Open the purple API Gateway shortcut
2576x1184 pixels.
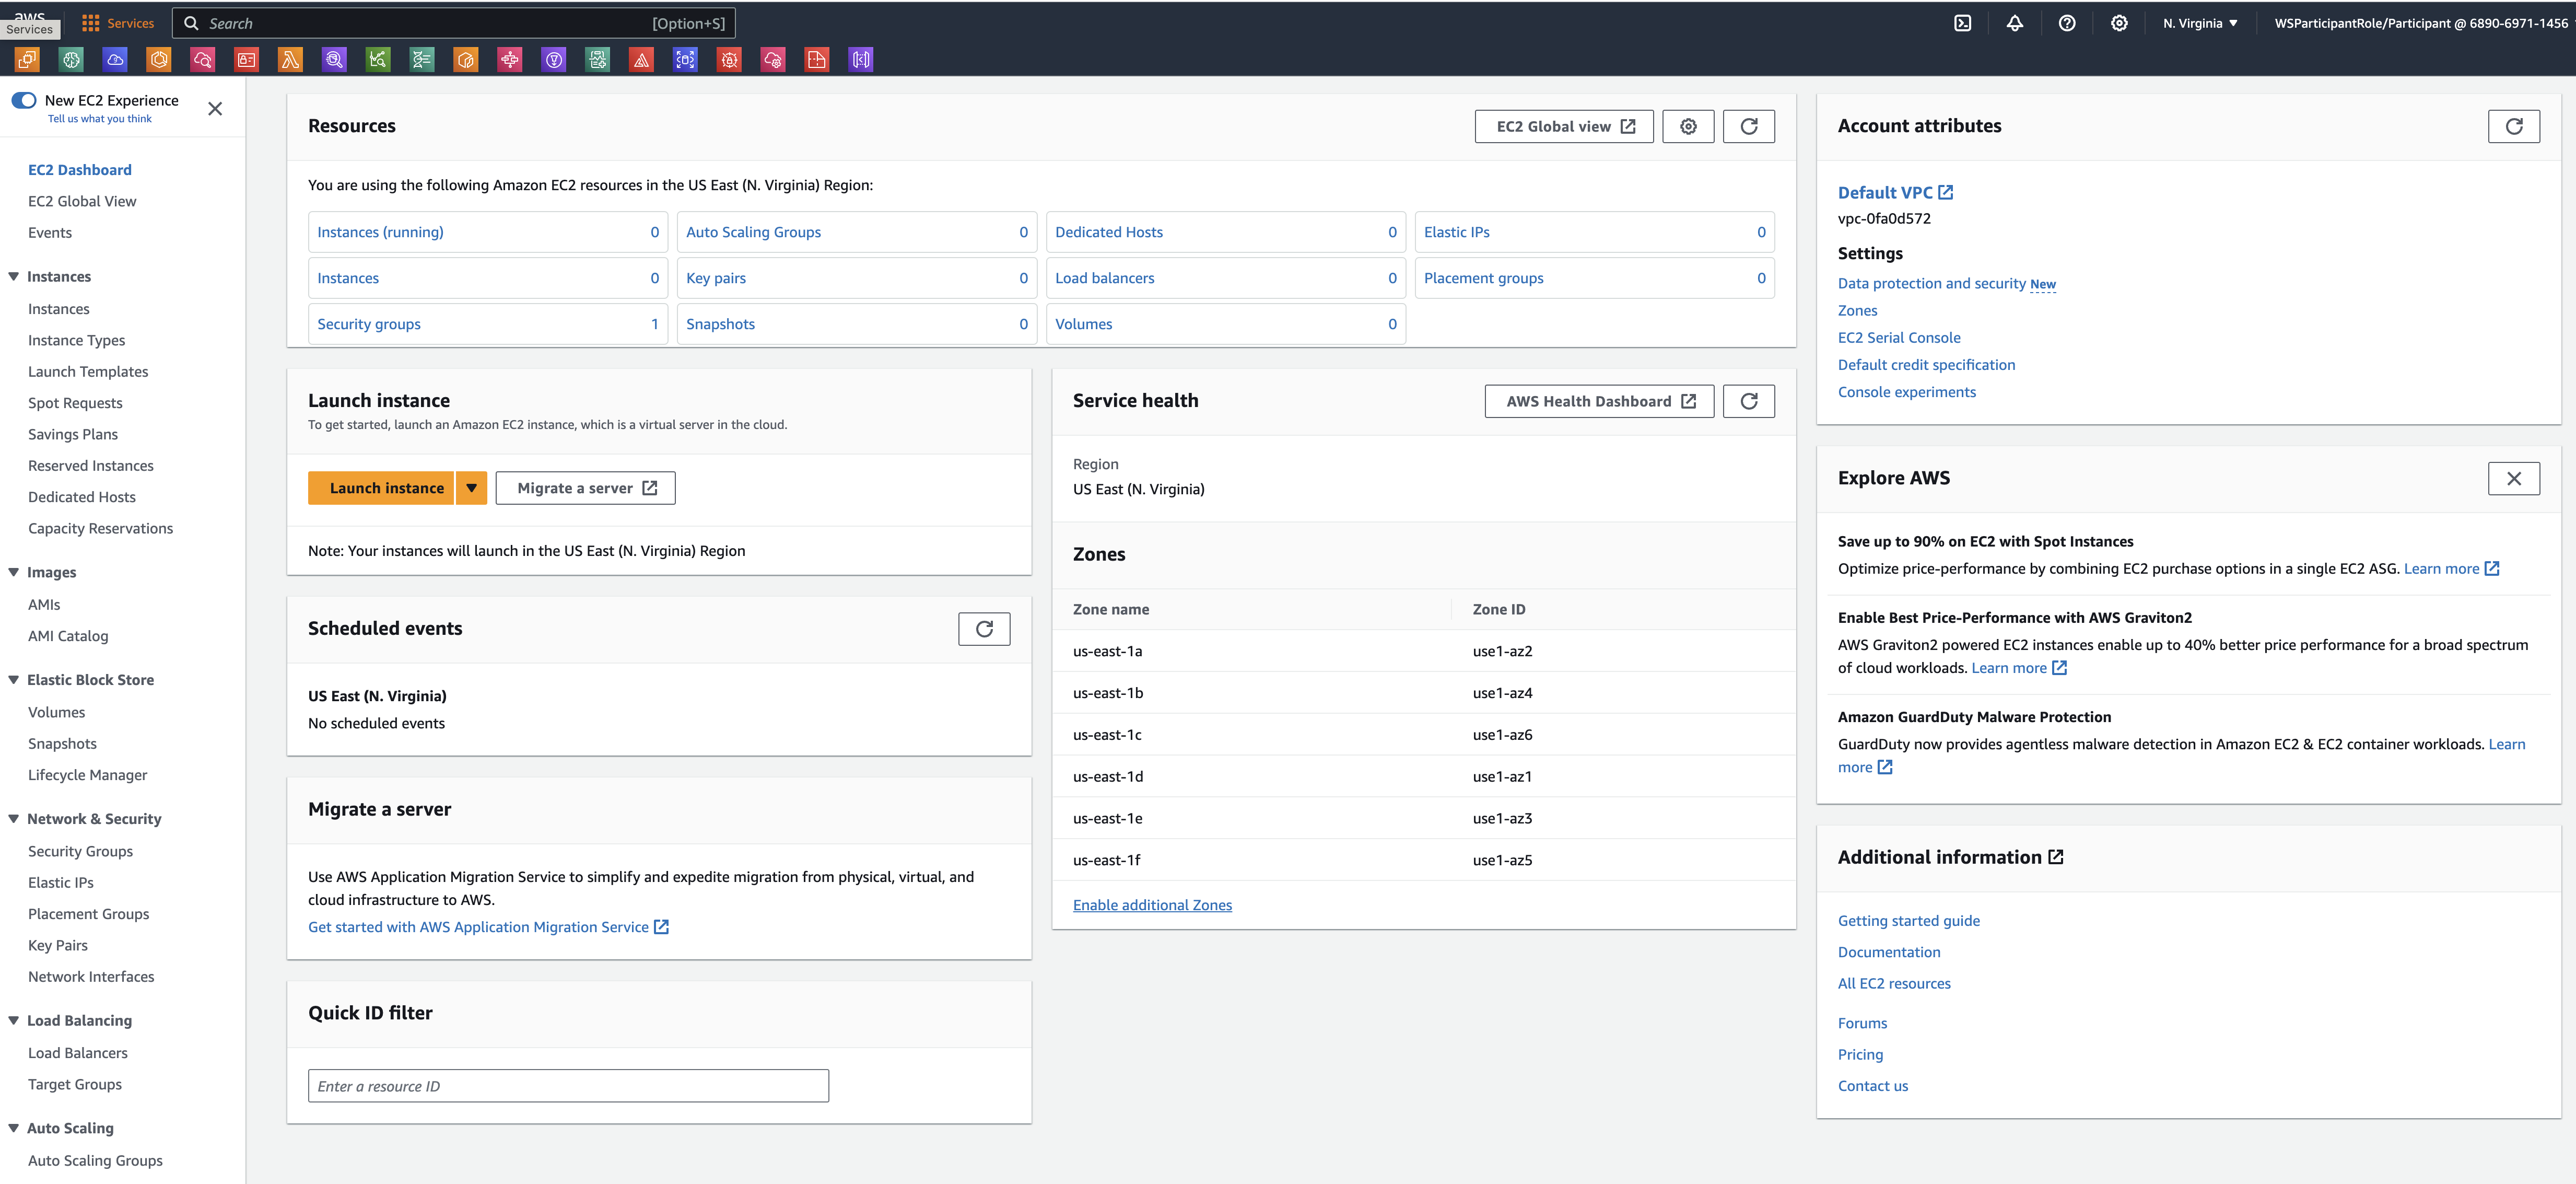coord(861,60)
